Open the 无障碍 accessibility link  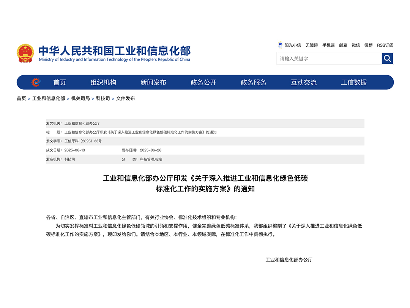312,45
